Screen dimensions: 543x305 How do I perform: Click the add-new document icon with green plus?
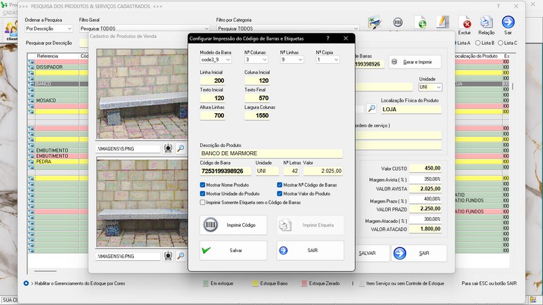pyautogui.click(x=420, y=23)
